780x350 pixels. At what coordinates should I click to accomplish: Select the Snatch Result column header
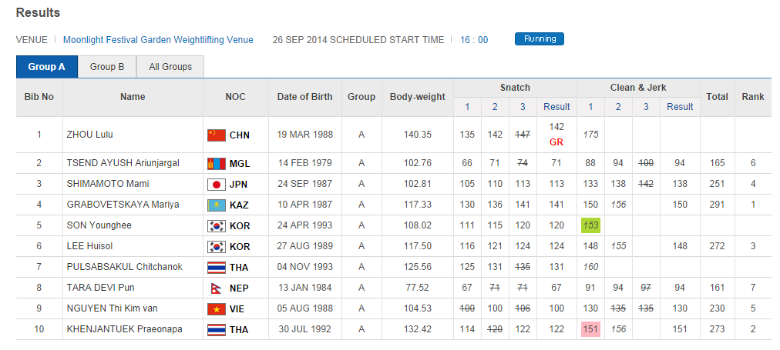pyautogui.click(x=556, y=107)
